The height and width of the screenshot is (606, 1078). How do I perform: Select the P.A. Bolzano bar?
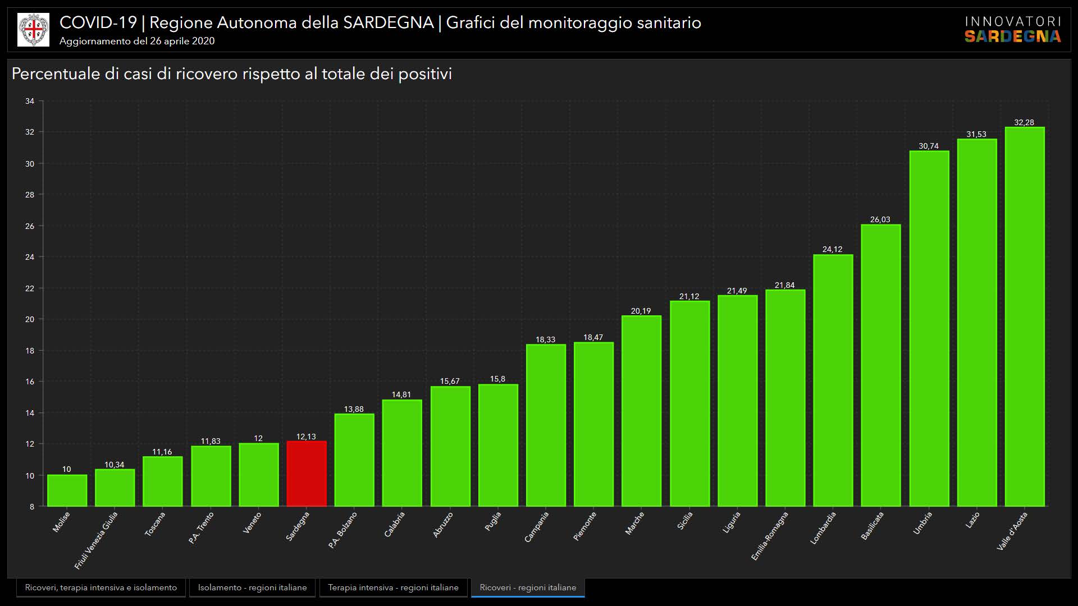tap(354, 460)
